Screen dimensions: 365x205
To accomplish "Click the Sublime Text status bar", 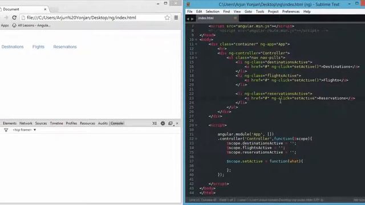I will pos(275,200).
